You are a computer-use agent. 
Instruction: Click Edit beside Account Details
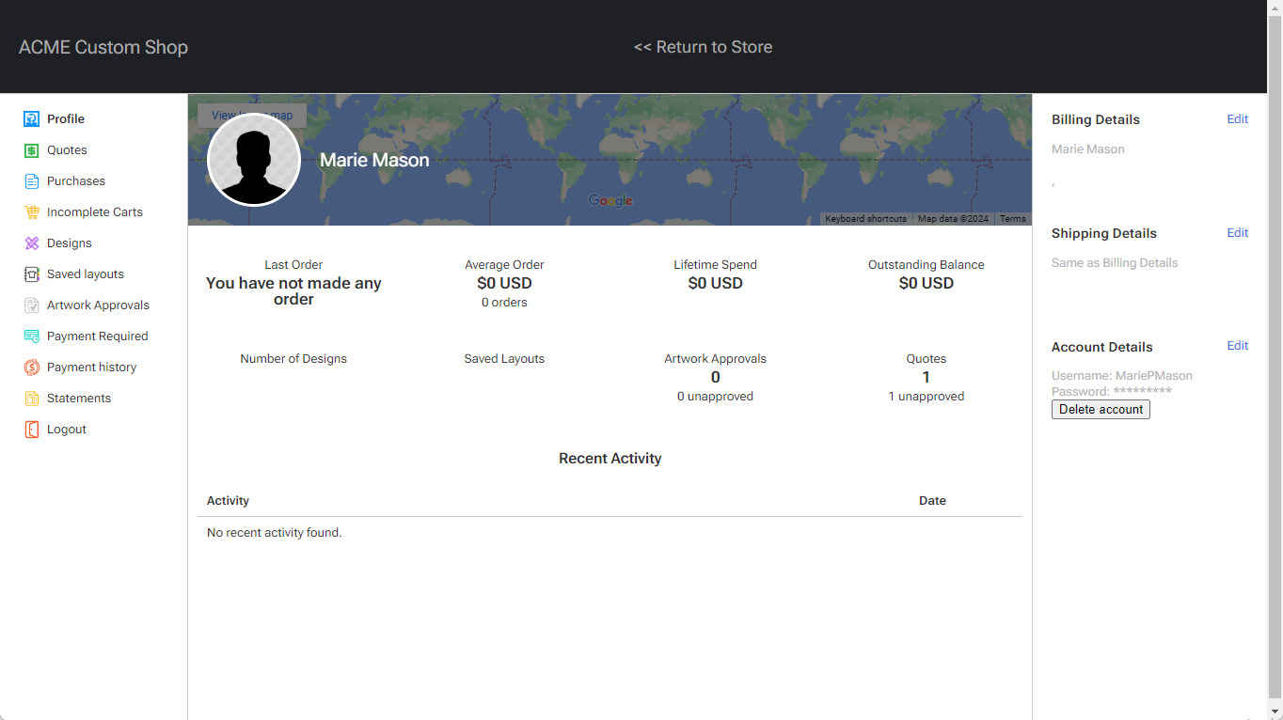click(1237, 345)
